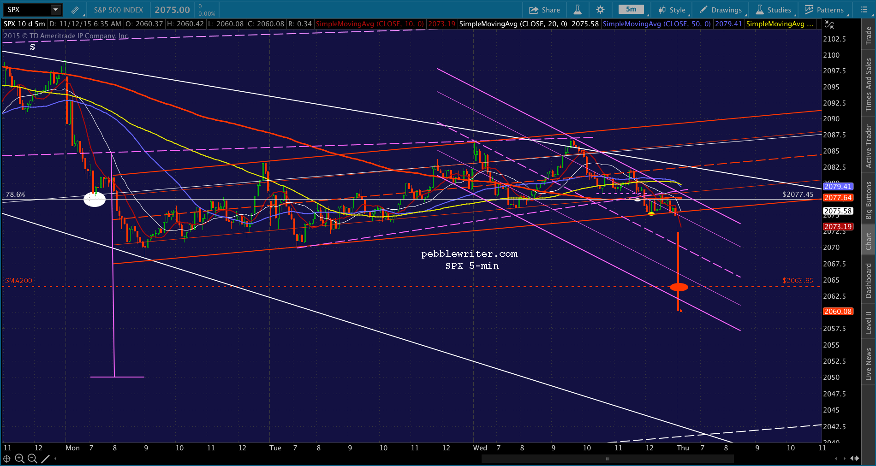Open the Times And Sales sidebar tab
This screenshot has width=876, height=466.
(869, 84)
